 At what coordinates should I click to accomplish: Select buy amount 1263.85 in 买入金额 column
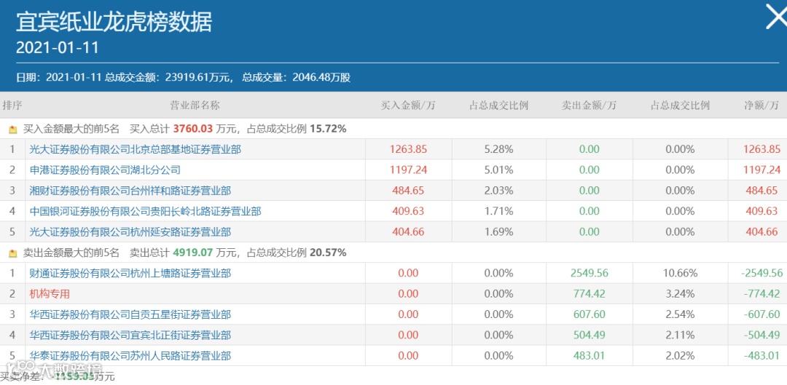click(x=408, y=149)
